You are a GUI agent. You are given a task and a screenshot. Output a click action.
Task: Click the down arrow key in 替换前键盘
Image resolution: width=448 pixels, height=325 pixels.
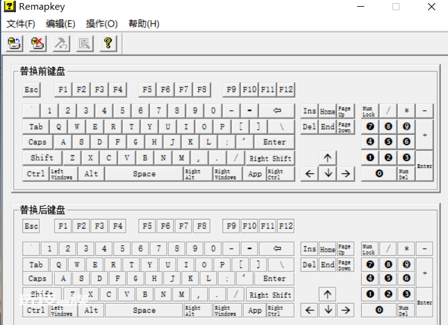point(328,174)
